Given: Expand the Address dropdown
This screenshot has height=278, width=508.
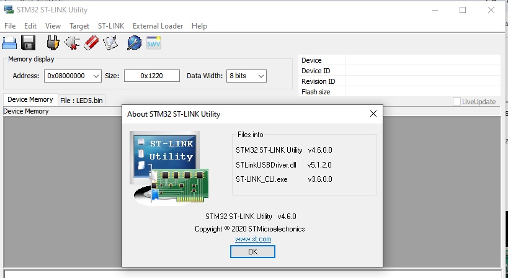Looking at the screenshot, I should (x=96, y=76).
